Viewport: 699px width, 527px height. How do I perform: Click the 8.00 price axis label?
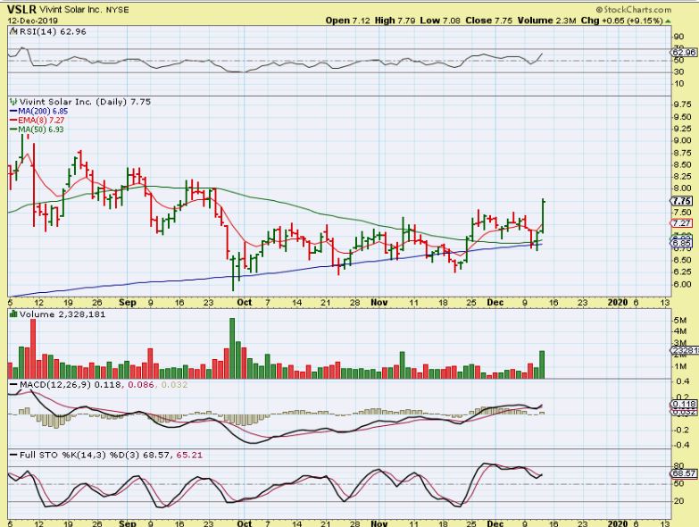(683, 188)
